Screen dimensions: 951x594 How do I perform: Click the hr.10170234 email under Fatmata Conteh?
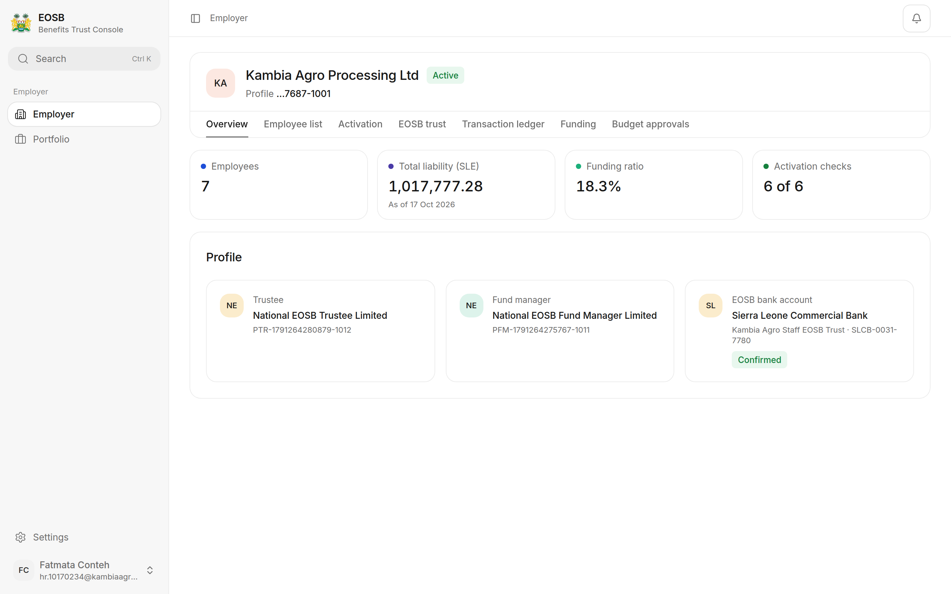pyautogui.click(x=88, y=577)
